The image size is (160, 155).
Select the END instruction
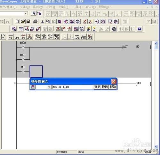click(143, 83)
